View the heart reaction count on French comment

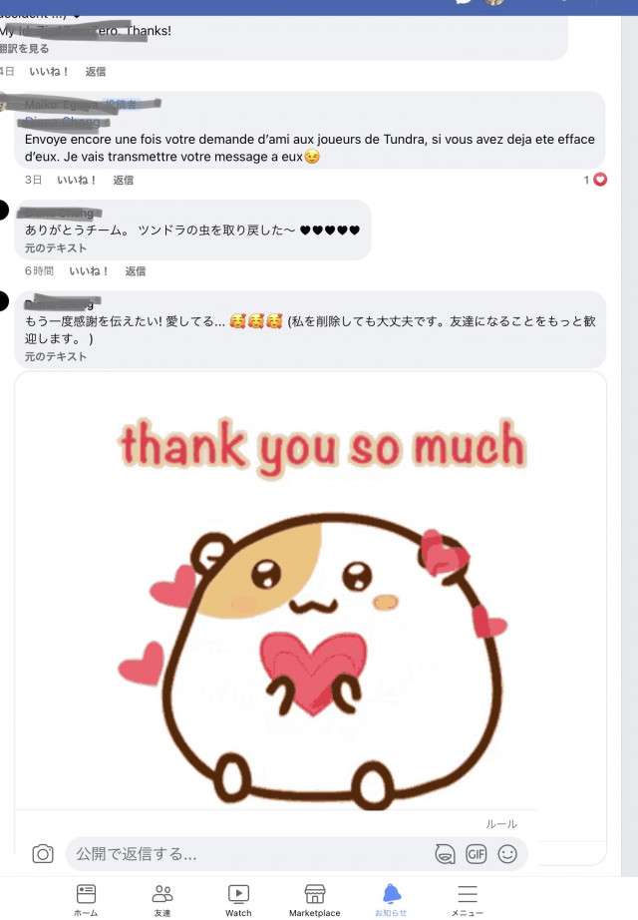[595, 180]
